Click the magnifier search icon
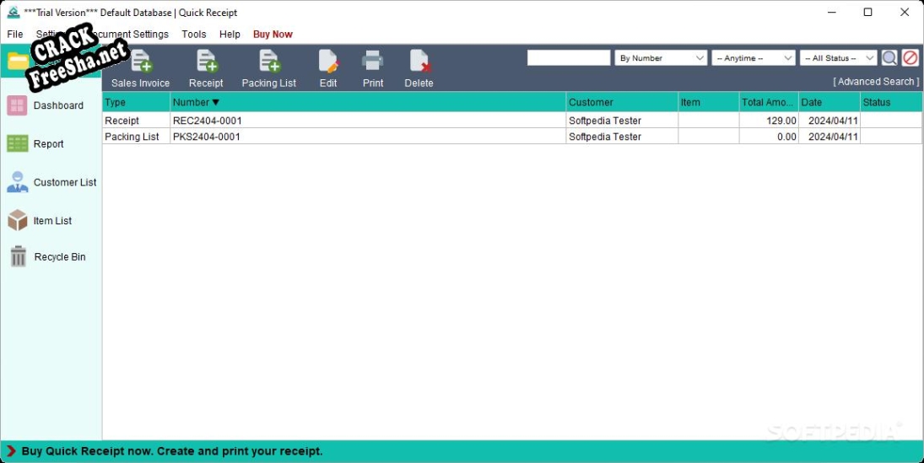 click(889, 58)
